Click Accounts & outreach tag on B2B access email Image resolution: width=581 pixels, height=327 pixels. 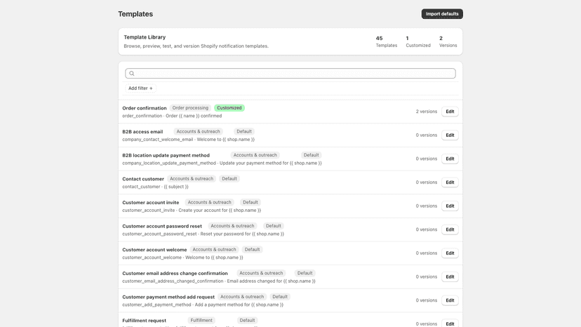pos(199,132)
